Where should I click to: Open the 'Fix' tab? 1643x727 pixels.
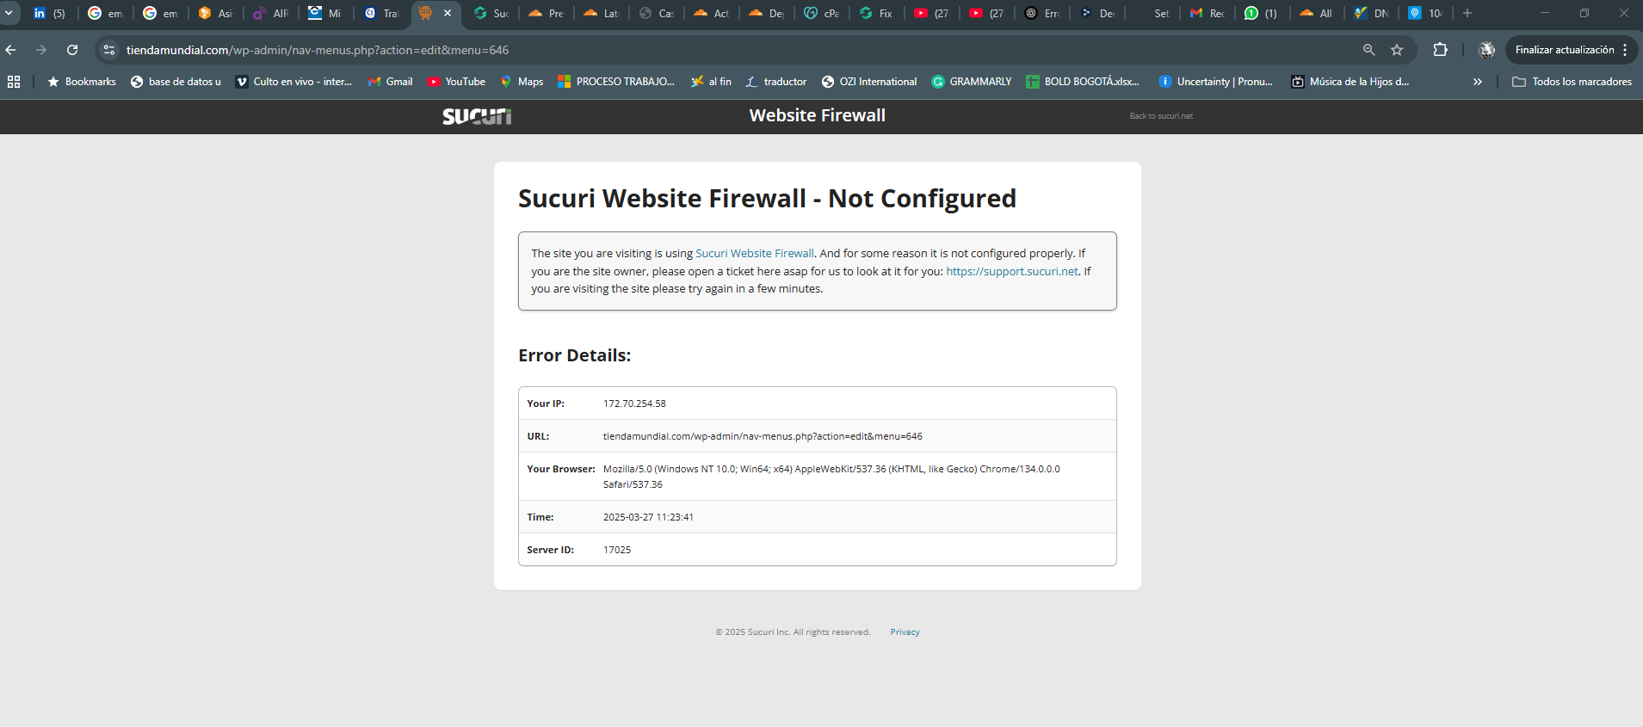click(x=877, y=13)
